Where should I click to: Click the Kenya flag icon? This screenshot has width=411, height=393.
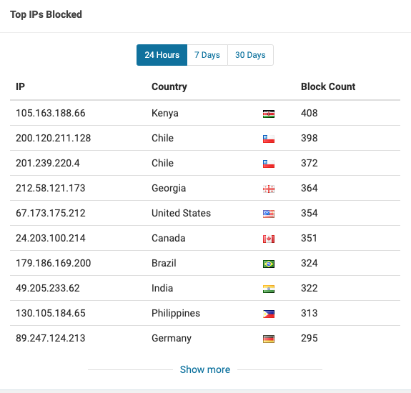269,114
